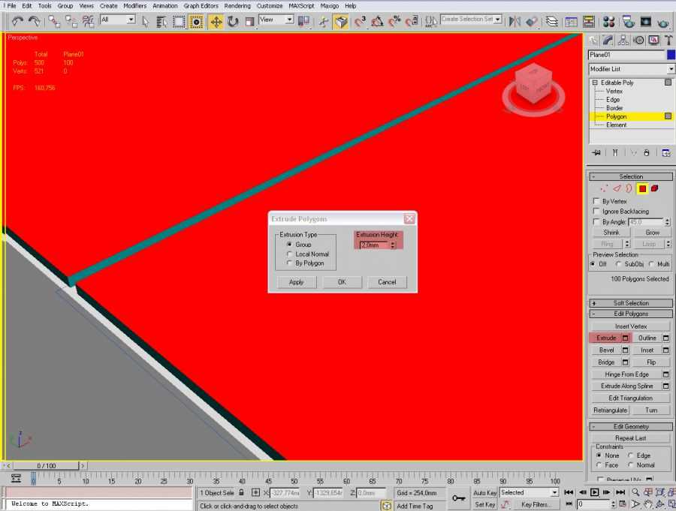Viewport: 676px width, 511px height.
Task: Click the Pin Stack icon
Action: (596, 152)
